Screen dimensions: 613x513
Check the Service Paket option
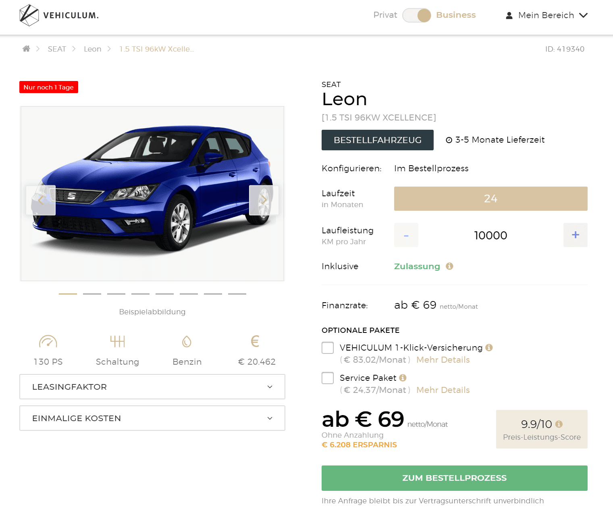click(328, 378)
